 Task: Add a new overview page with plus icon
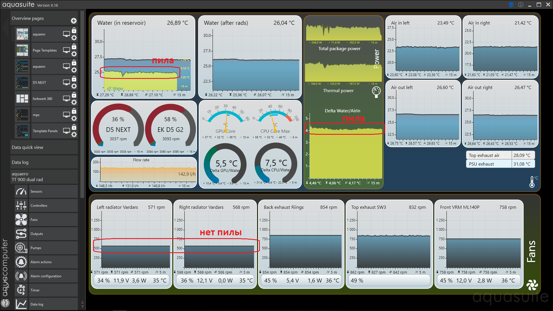74,21
